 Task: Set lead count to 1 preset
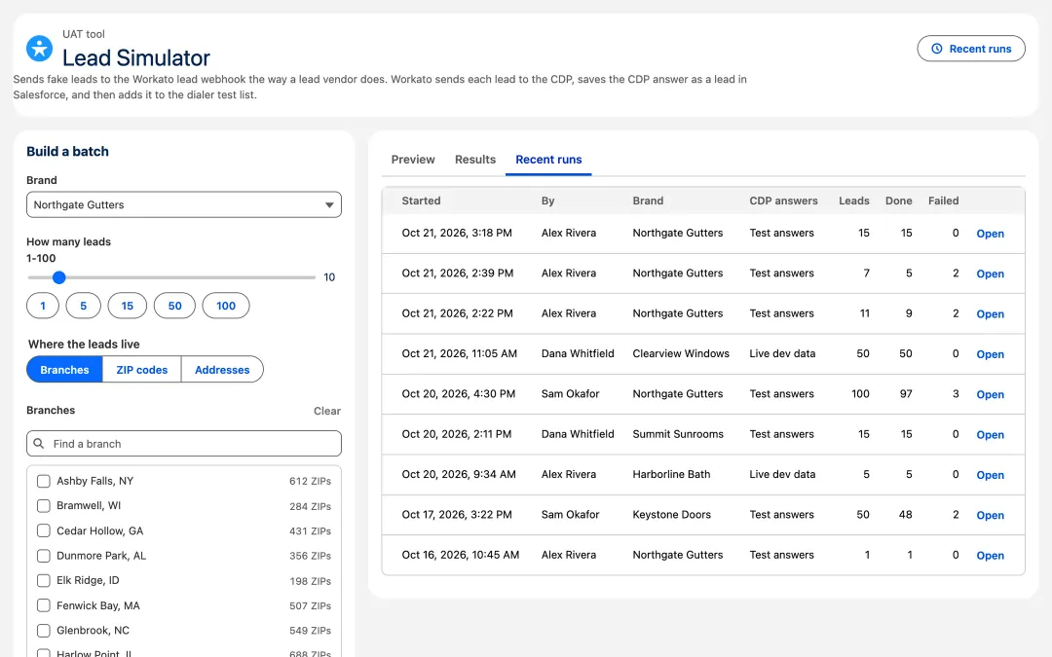click(x=43, y=306)
